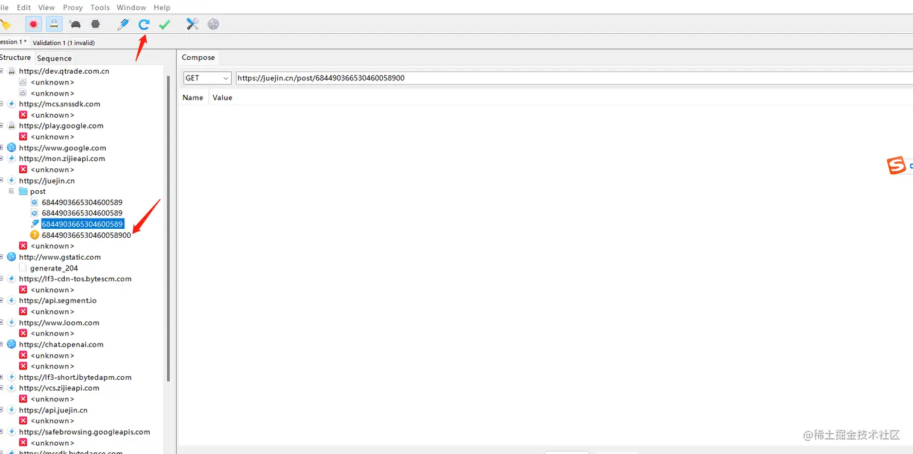The image size is (913, 454).
Task: Select the post folder icon
Action: click(x=23, y=191)
